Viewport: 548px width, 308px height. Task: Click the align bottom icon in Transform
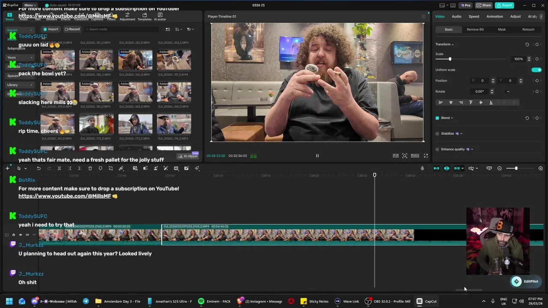point(491,103)
